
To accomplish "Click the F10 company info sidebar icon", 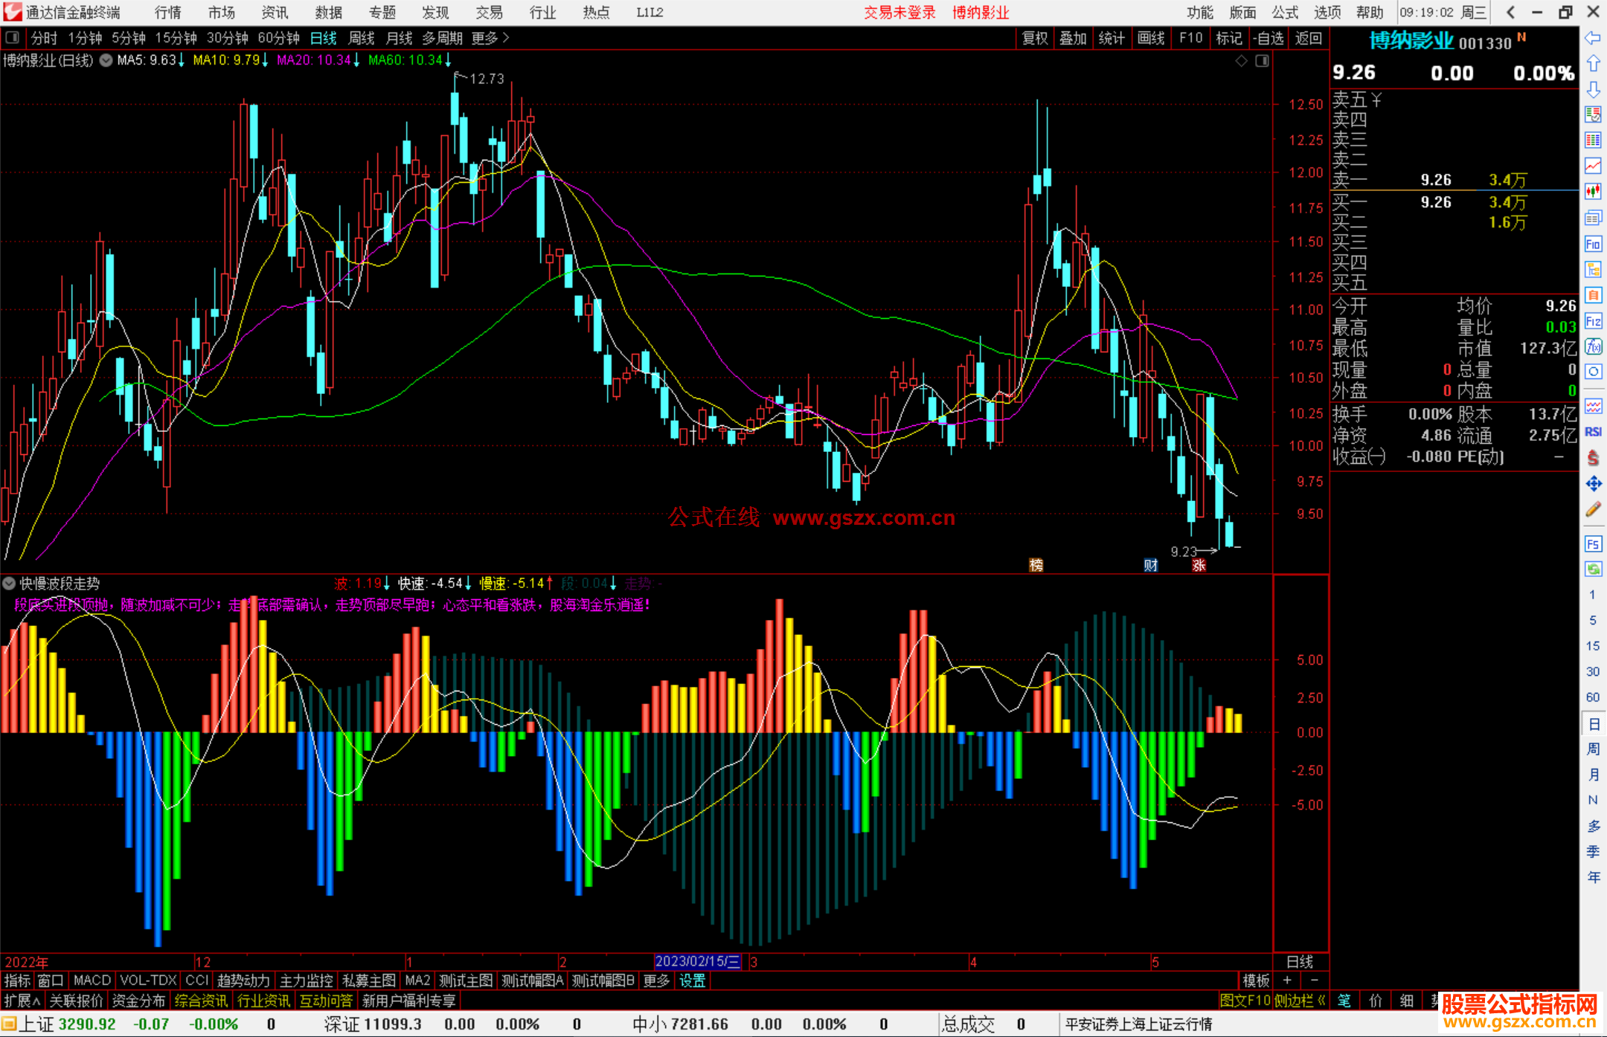I will [x=1593, y=244].
